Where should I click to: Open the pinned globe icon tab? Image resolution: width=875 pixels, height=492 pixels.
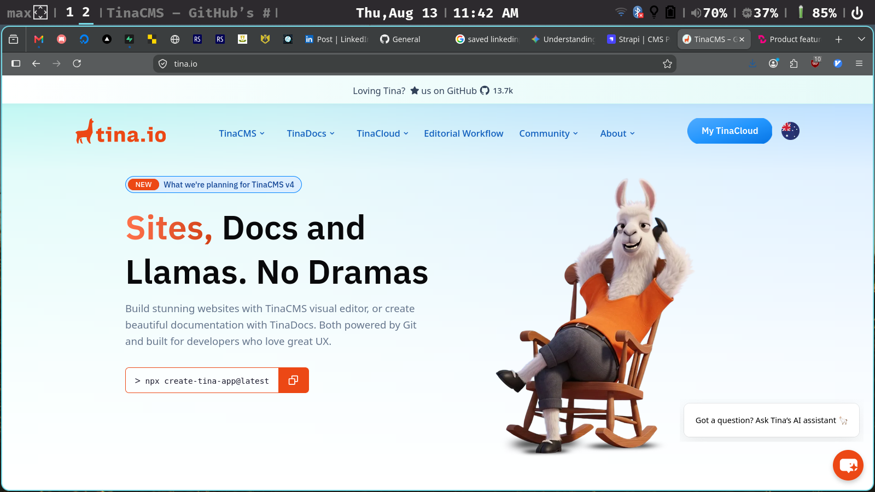point(175,39)
